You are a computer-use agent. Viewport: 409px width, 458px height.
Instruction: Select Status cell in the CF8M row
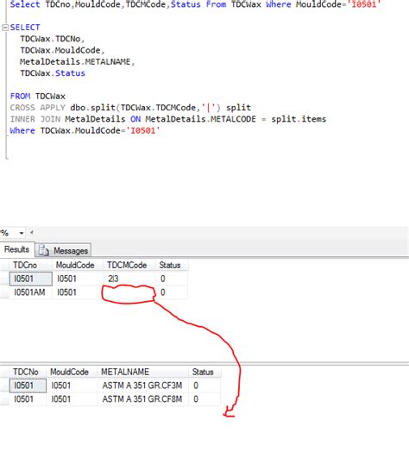pos(204,399)
